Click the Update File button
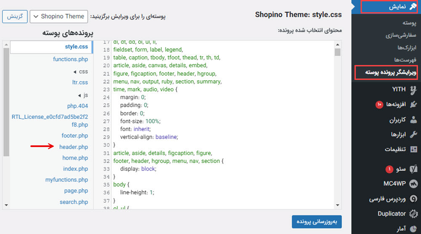Image resolution: width=421 pixels, height=234 pixels. (x=317, y=221)
